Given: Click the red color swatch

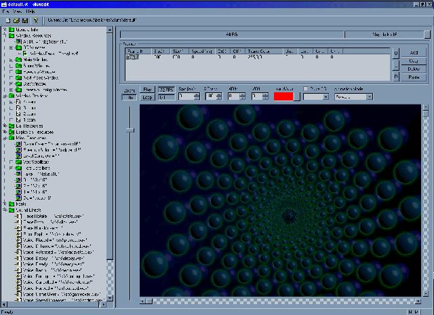Looking at the screenshot, I should (x=283, y=97).
